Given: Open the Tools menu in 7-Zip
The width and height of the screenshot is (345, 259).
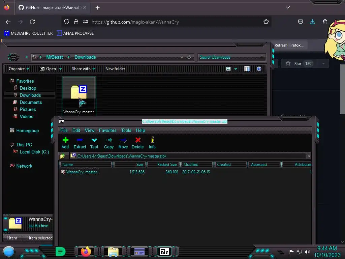Looking at the screenshot, I should 126,131.
